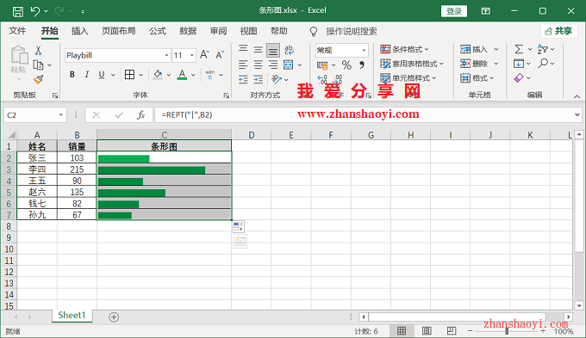This screenshot has height=338, width=586.
Task: Switch to the 插入 ribbon tab
Action: point(79,31)
